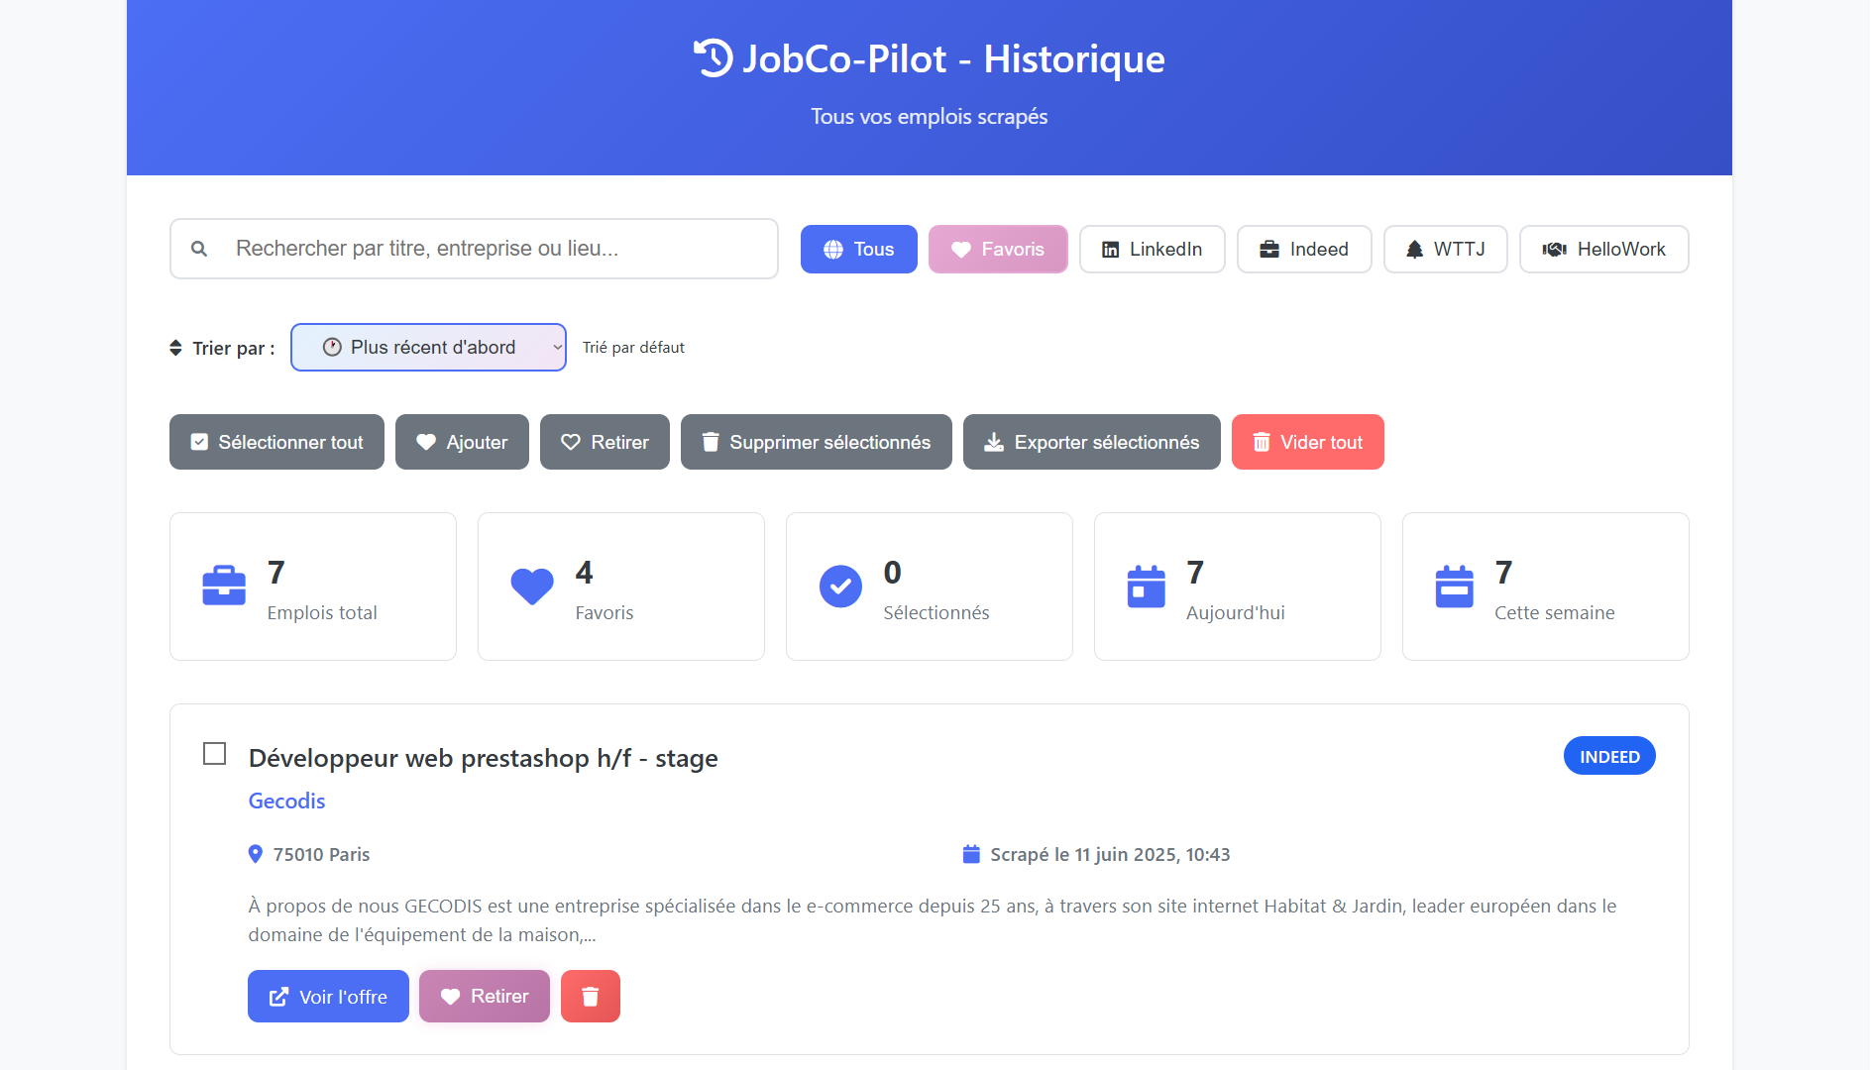The height and width of the screenshot is (1070, 1871).
Task: Filter jobs by Favoris
Action: pos(998,250)
